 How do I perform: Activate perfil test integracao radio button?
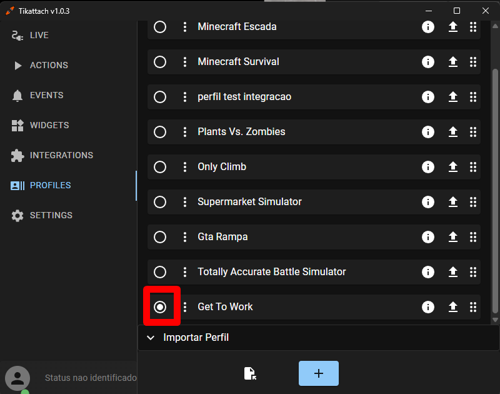click(160, 97)
